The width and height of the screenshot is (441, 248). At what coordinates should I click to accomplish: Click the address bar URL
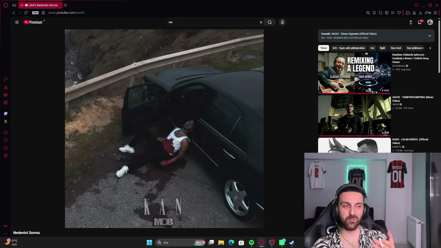tap(66, 13)
